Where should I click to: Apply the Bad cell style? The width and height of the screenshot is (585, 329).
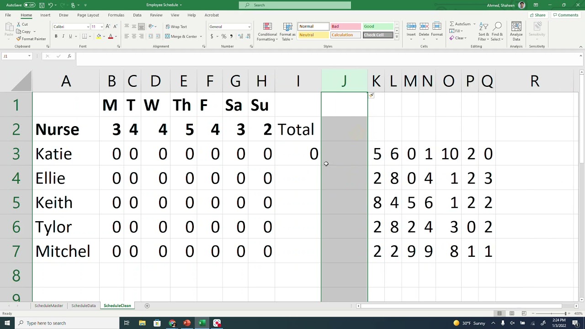click(x=345, y=27)
